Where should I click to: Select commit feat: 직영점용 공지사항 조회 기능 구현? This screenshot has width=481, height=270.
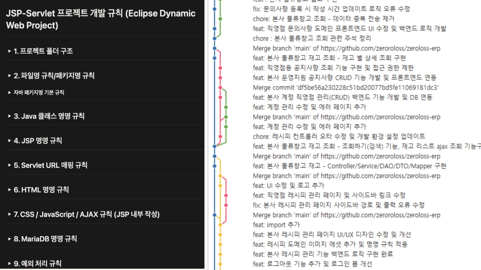(x=333, y=68)
